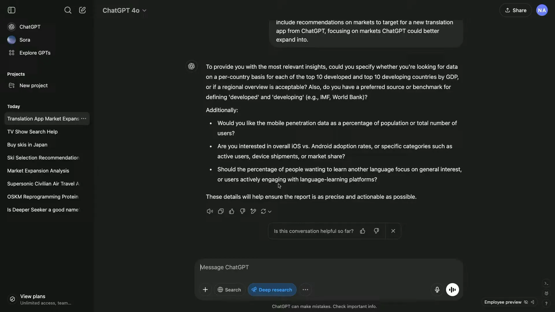This screenshot has height=312, width=555.
Task: Open the TV Show Search Help conversation
Action: [x=32, y=132]
